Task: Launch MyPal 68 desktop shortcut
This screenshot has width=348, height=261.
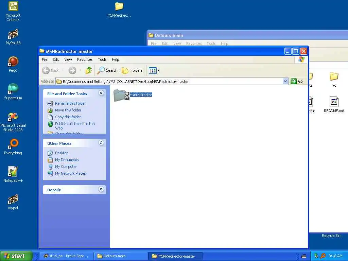Action: click(x=13, y=37)
